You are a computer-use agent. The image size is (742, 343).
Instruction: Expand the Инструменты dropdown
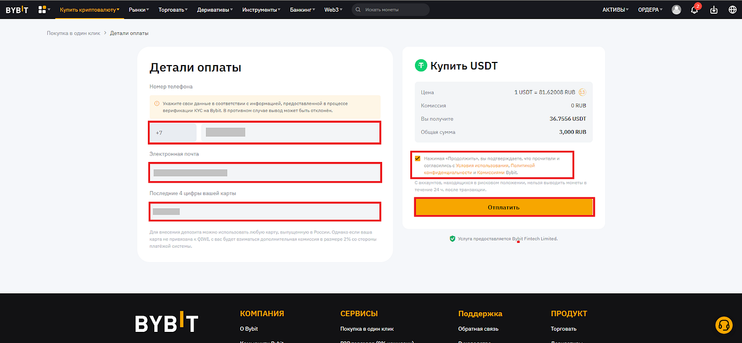tap(261, 10)
